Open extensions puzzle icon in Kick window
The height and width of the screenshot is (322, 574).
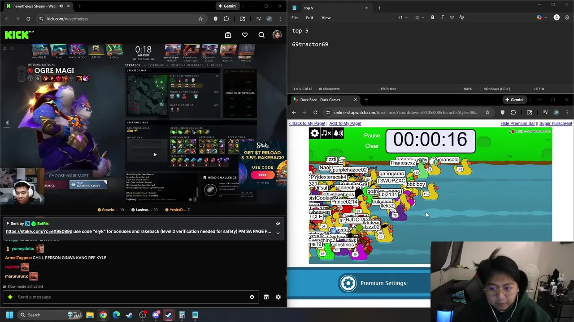coord(226,19)
